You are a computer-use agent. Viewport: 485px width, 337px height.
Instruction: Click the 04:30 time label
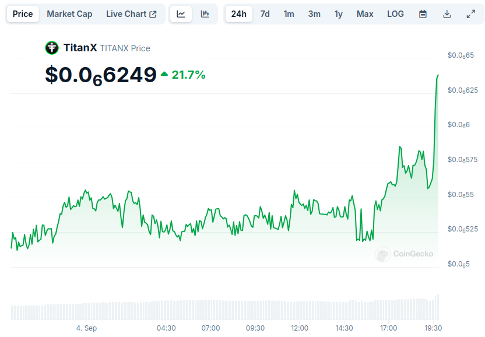click(x=166, y=328)
